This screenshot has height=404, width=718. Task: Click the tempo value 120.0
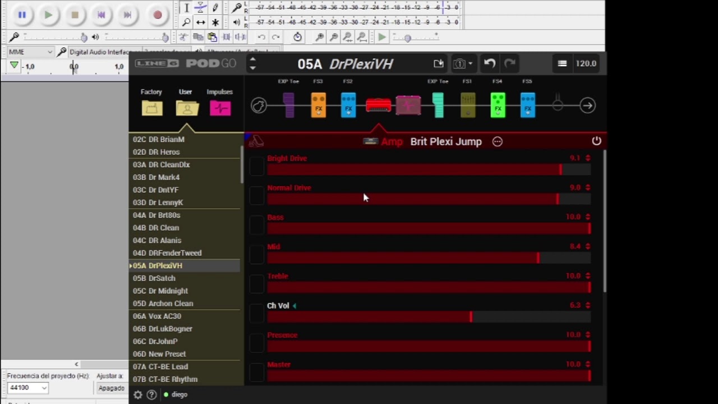tap(586, 63)
